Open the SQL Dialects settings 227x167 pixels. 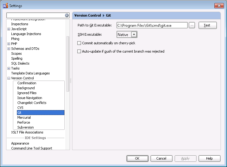click(20, 63)
